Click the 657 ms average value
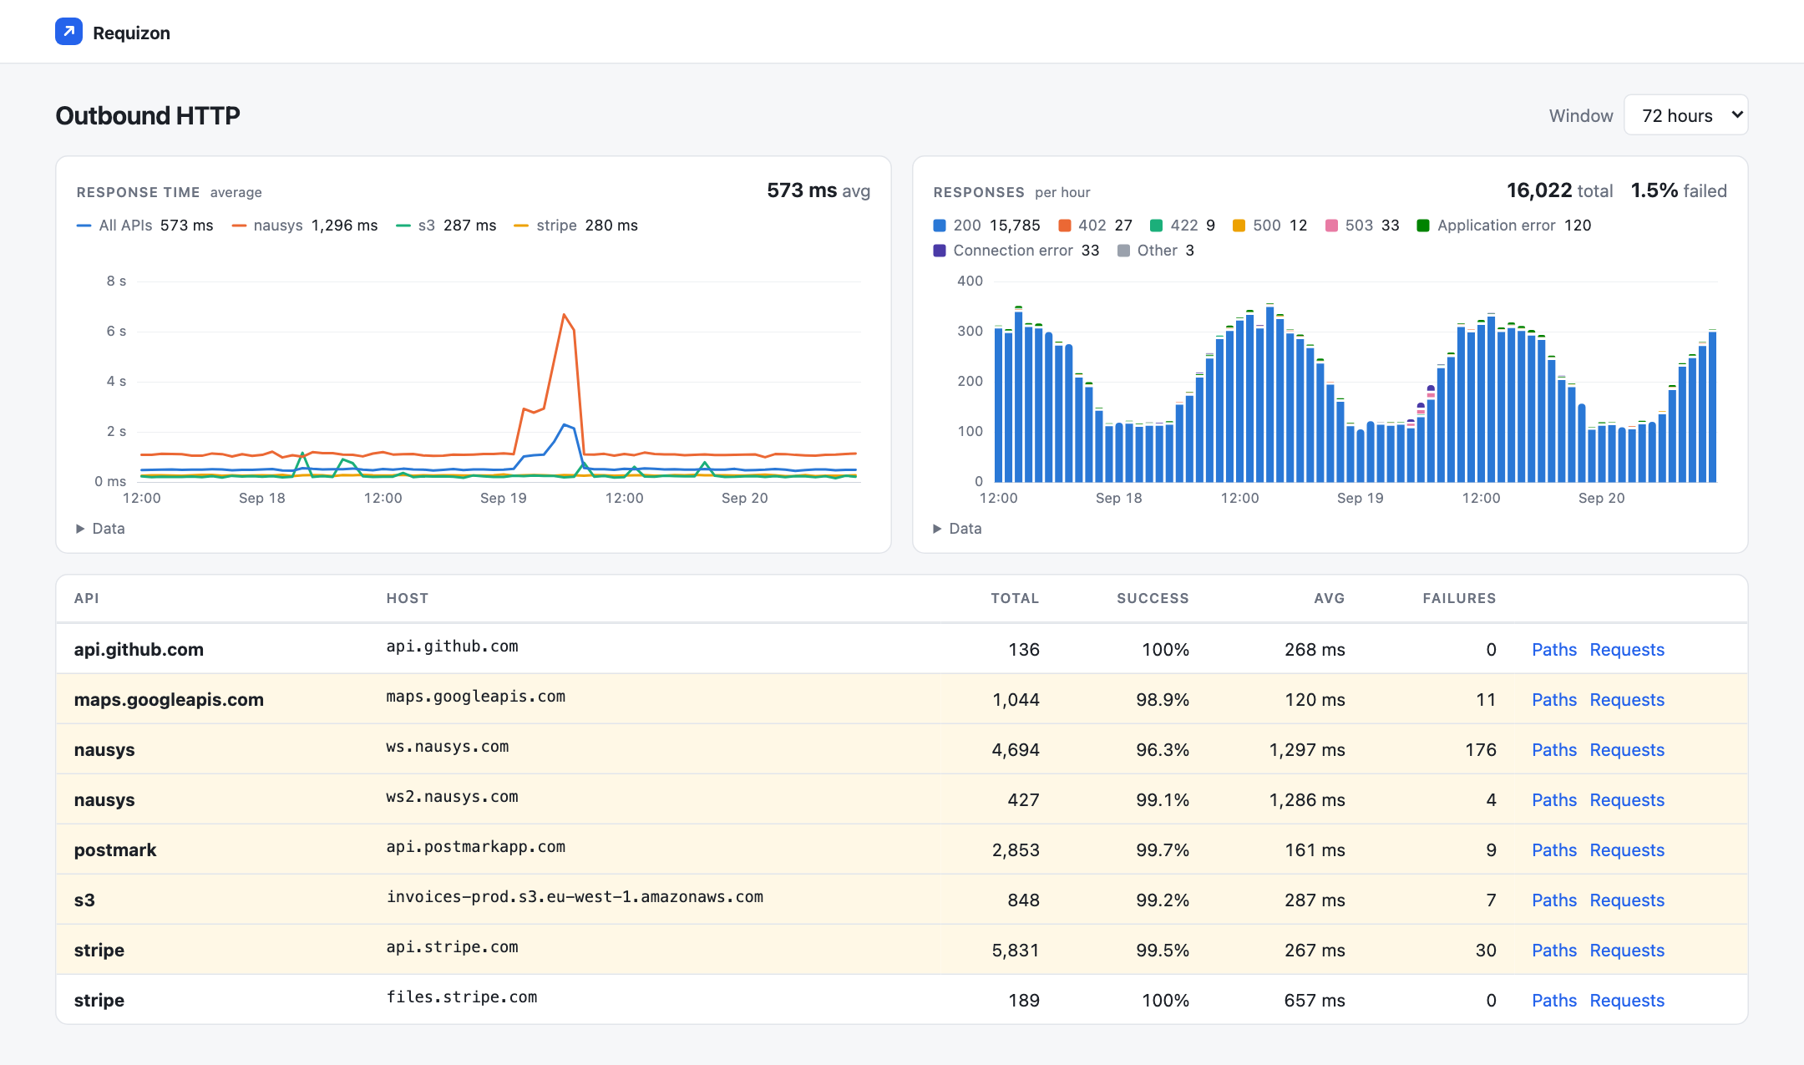The height and width of the screenshot is (1065, 1804). 1315,1001
